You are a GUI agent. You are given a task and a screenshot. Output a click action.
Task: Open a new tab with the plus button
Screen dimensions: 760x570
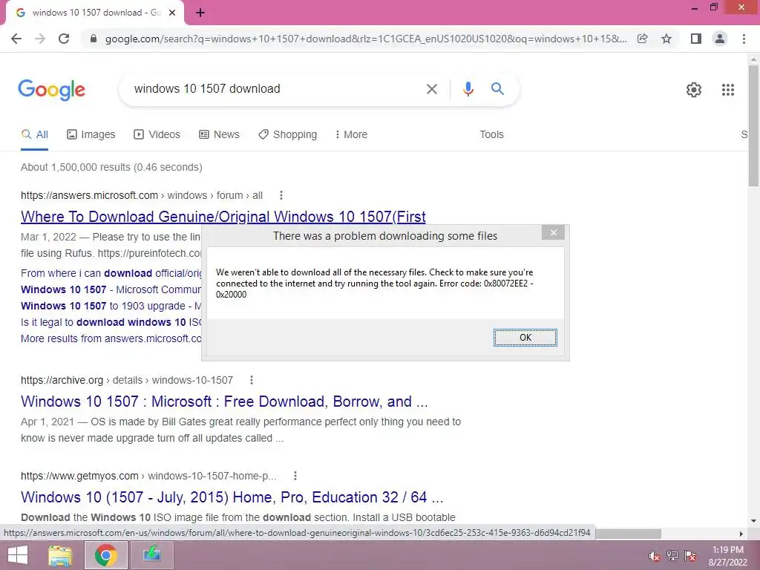tap(200, 13)
